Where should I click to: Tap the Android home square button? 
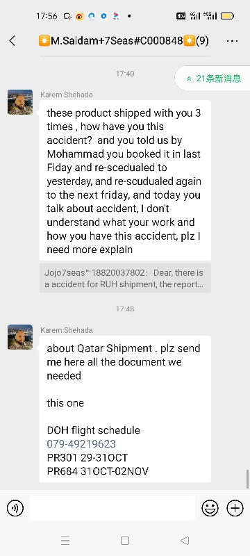coord(124,541)
